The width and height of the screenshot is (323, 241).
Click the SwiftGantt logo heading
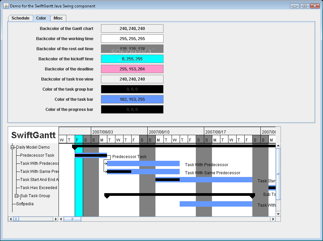33,135
